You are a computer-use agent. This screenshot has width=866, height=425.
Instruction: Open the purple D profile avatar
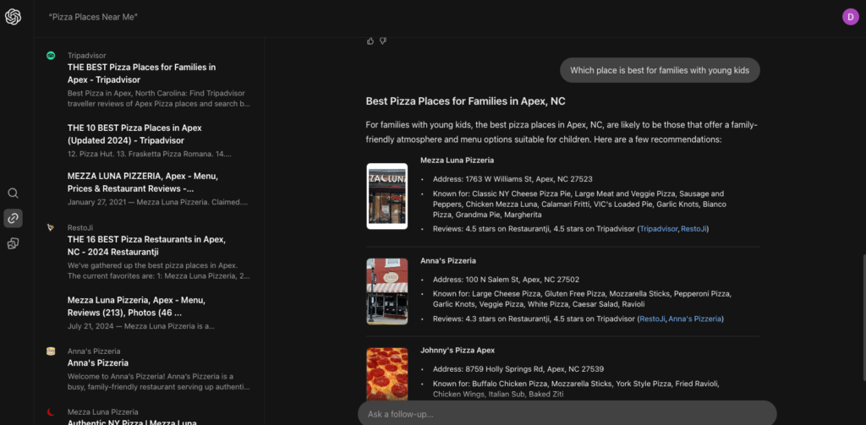(851, 17)
